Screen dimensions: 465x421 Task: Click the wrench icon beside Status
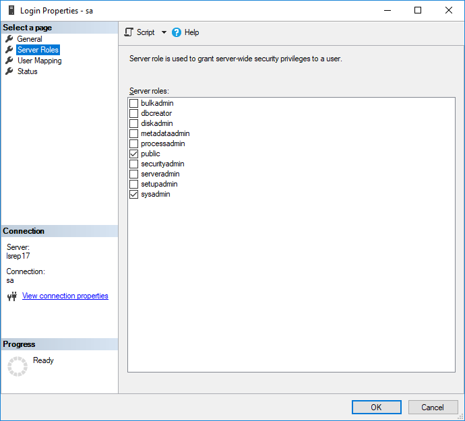point(9,71)
